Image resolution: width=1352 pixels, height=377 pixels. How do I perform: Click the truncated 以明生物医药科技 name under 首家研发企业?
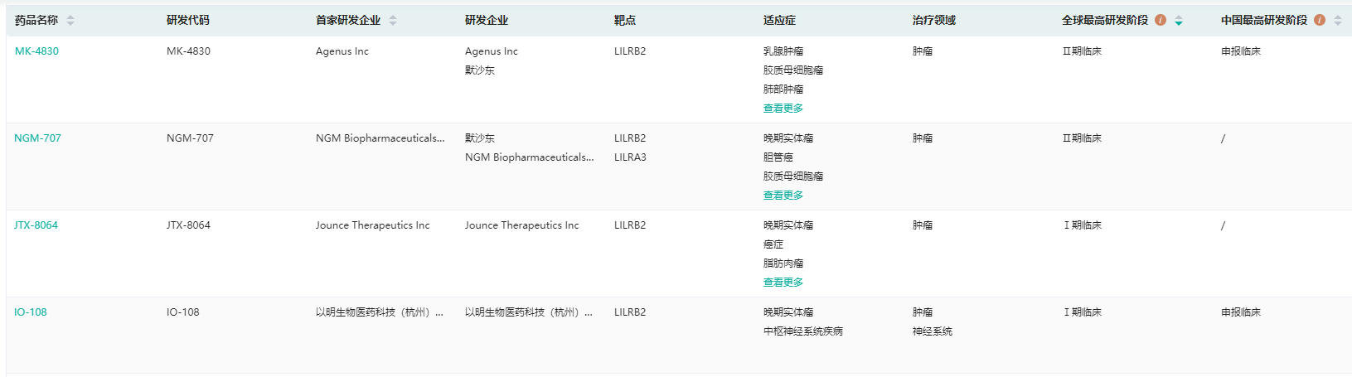pos(379,312)
